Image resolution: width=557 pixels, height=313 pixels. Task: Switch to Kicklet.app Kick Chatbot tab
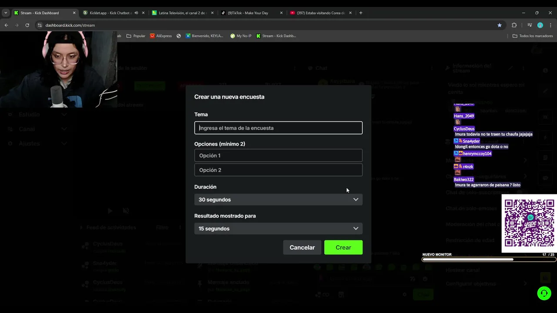point(110,13)
